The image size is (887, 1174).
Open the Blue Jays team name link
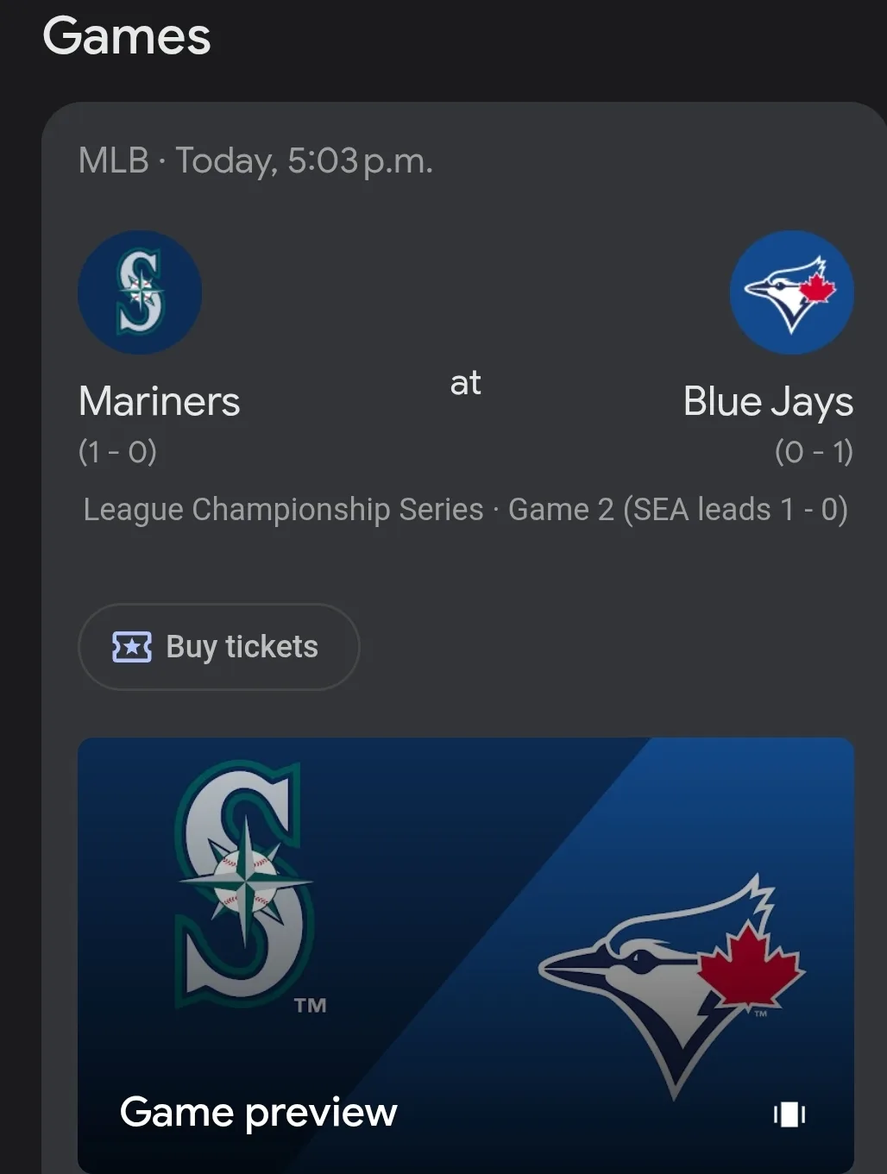[768, 401]
